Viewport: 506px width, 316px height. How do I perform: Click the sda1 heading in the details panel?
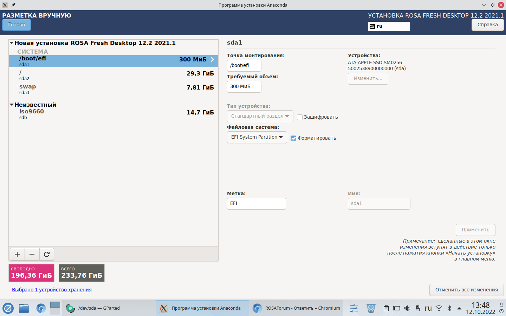pos(234,43)
